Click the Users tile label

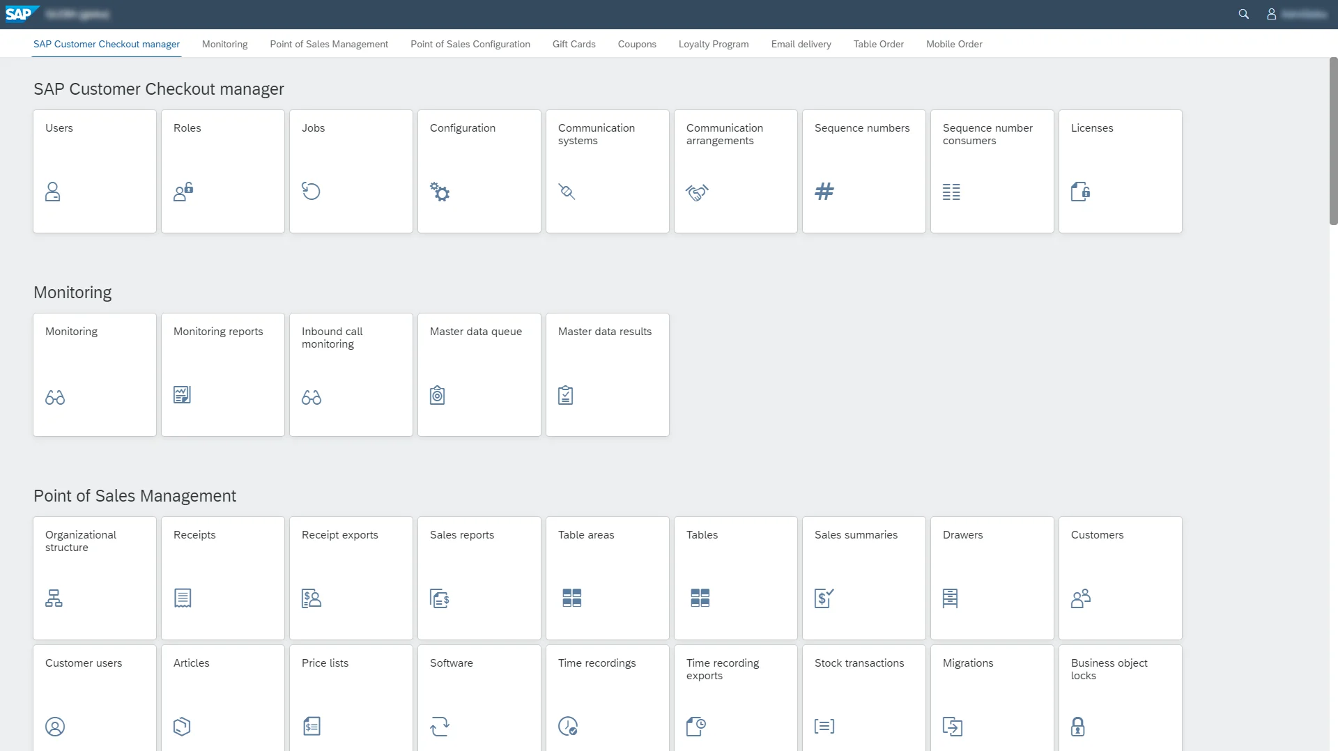(59, 128)
